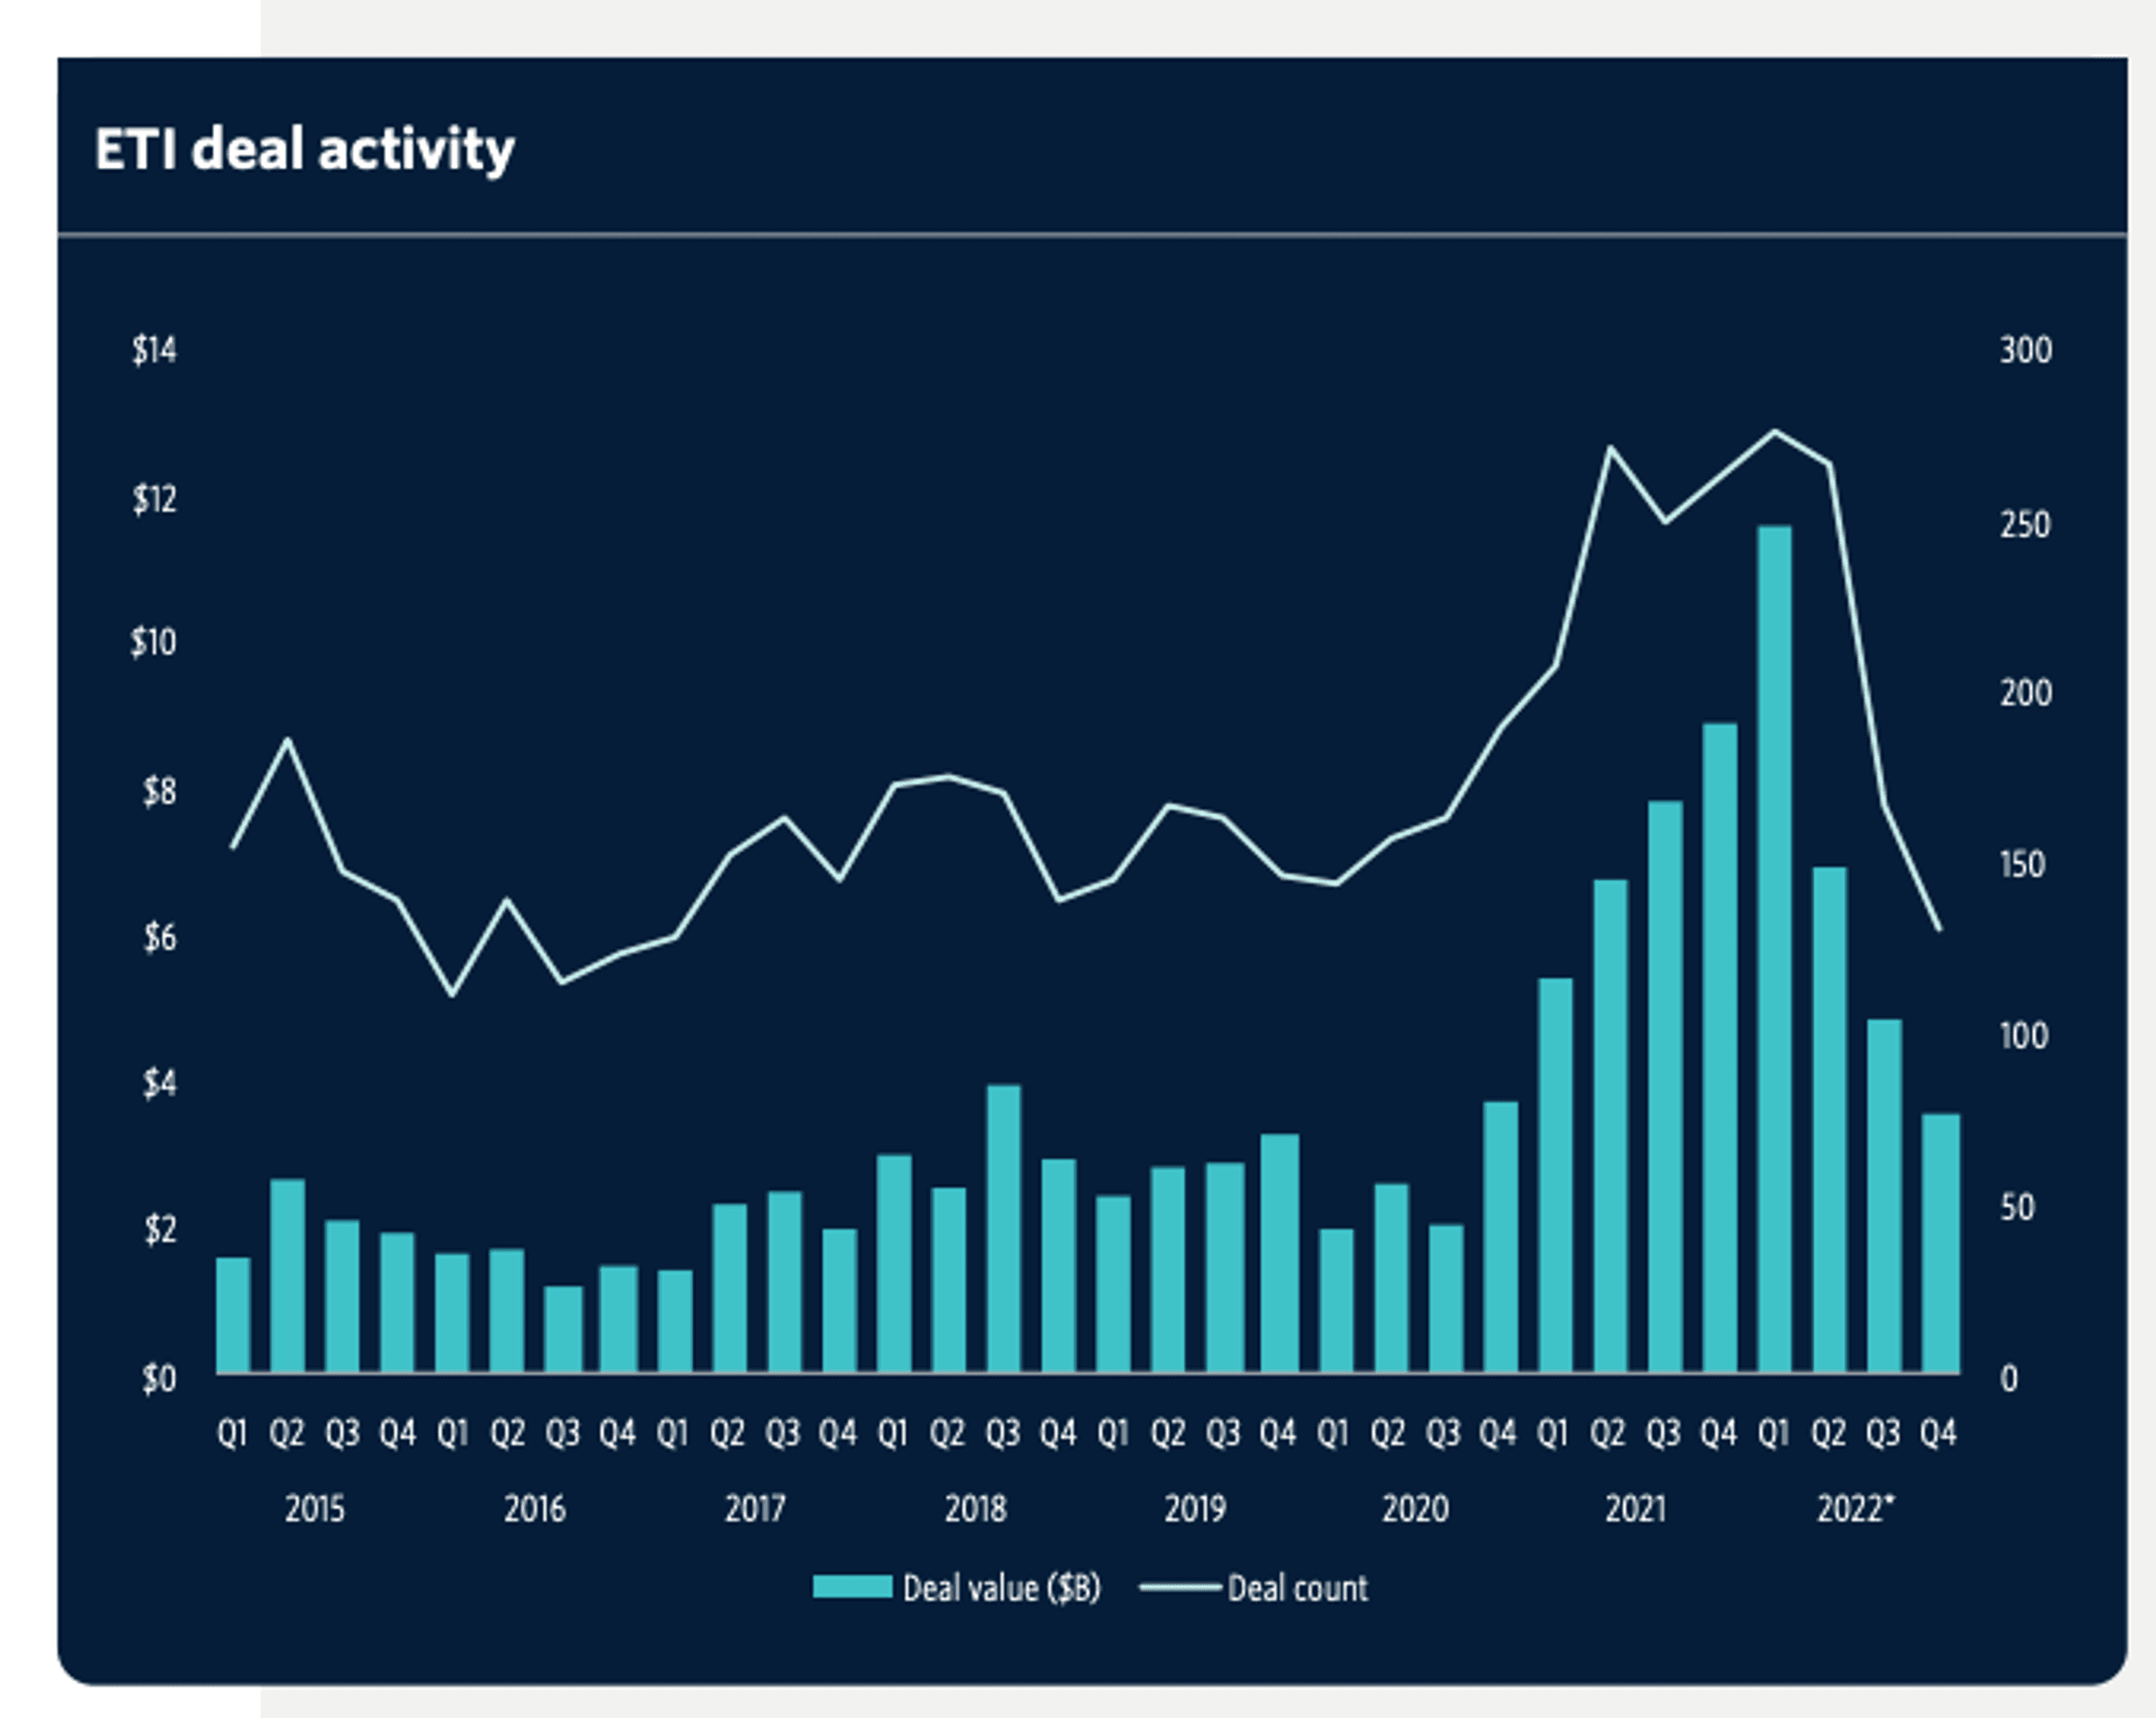2156x1718 pixels.
Task: Click the deal count line point at Q2 2015
Action: click(288, 740)
